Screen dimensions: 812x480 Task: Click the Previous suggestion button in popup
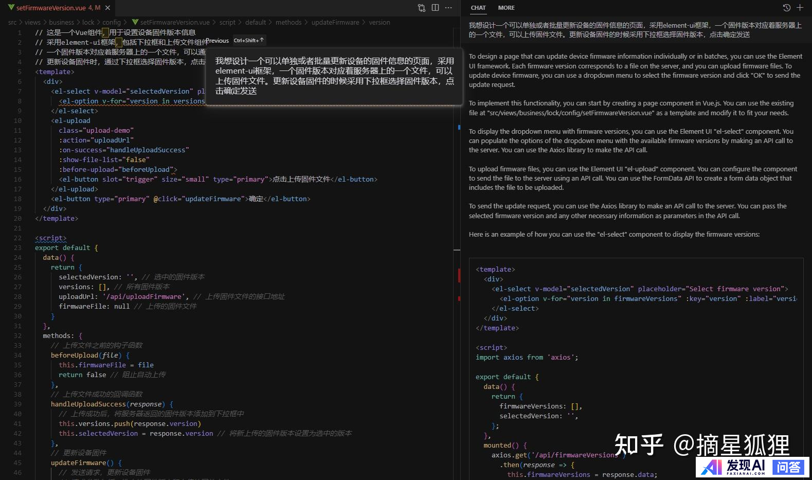(218, 41)
